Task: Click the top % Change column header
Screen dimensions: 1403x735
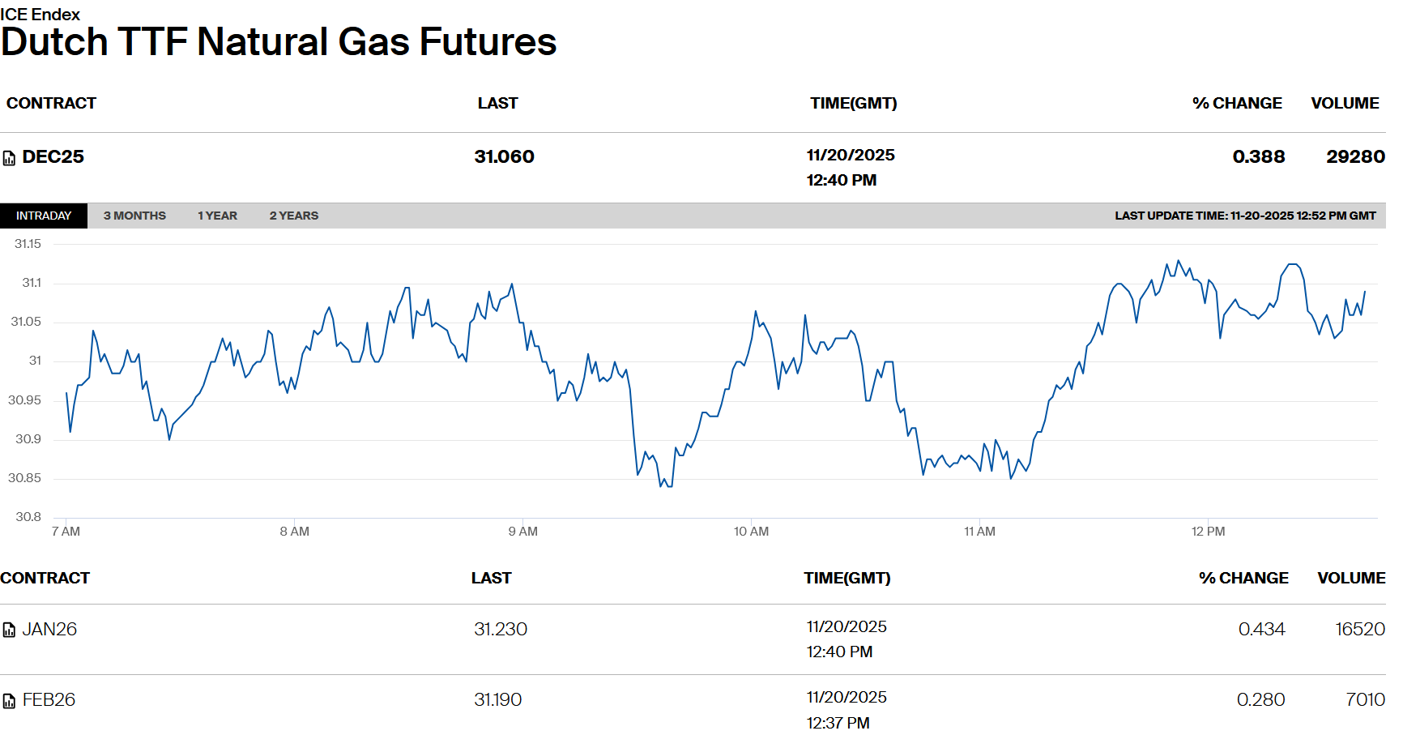Action: (1237, 104)
